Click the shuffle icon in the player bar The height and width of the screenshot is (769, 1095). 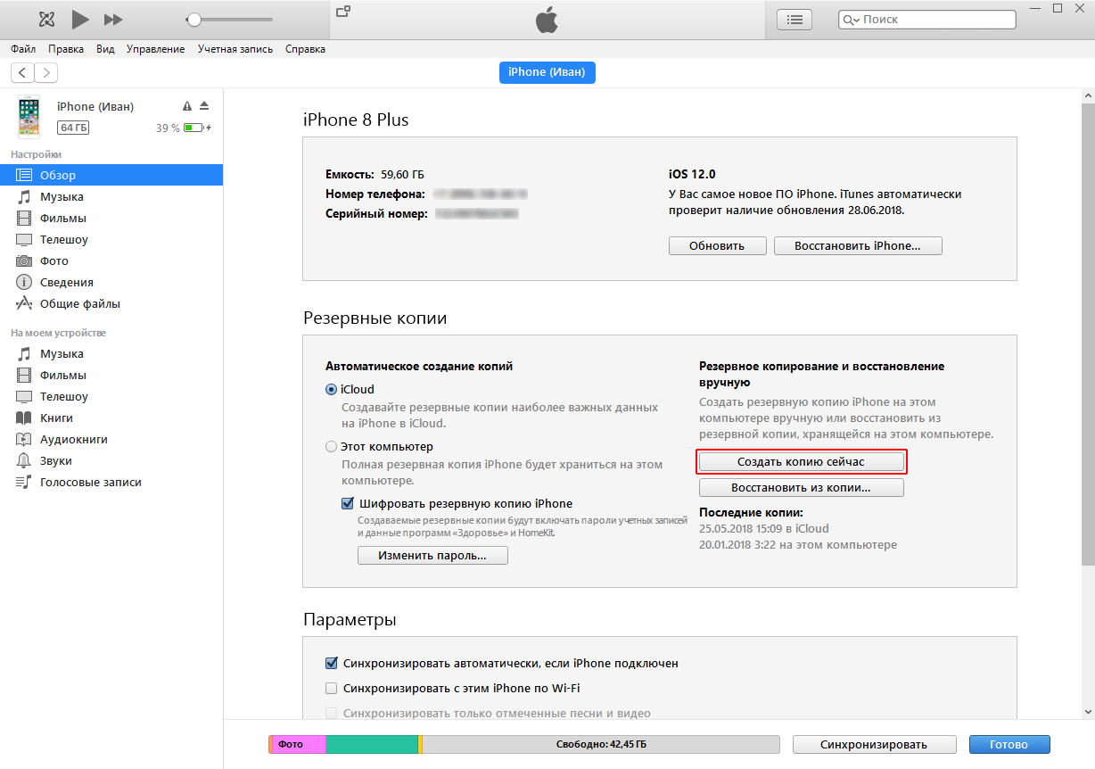coord(47,19)
